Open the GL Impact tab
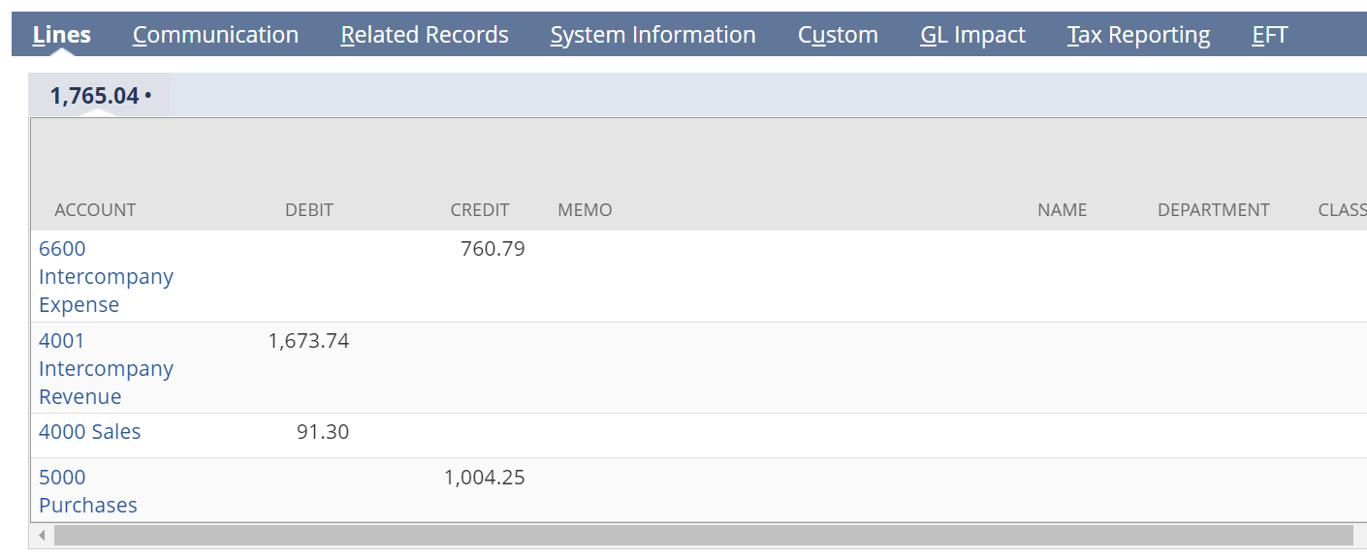Image resolution: width=1367 pixels, height=558 pixels. [972, 35]
